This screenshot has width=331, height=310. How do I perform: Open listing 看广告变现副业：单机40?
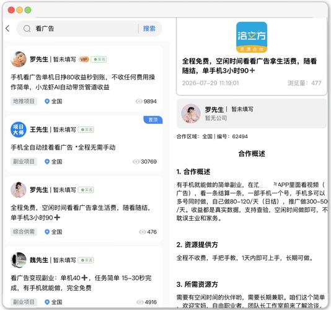pos(81,283)
